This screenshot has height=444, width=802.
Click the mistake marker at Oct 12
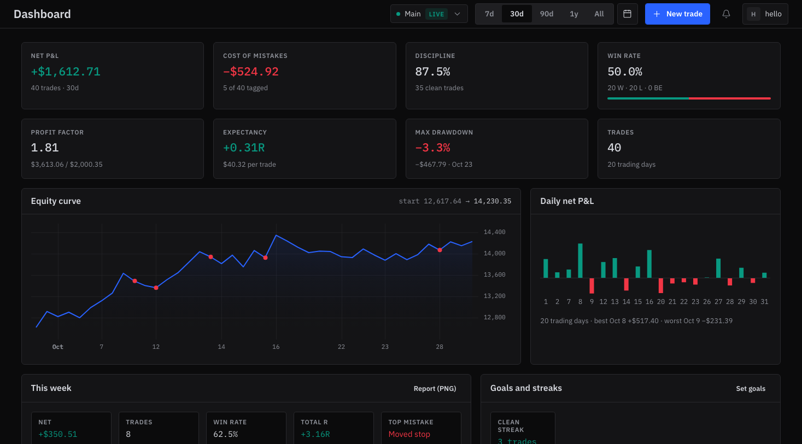click(x=156, y=288)
